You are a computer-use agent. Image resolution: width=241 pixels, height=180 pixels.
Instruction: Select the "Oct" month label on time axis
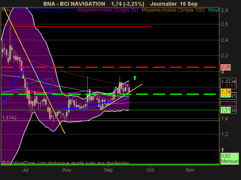(150, 170)
